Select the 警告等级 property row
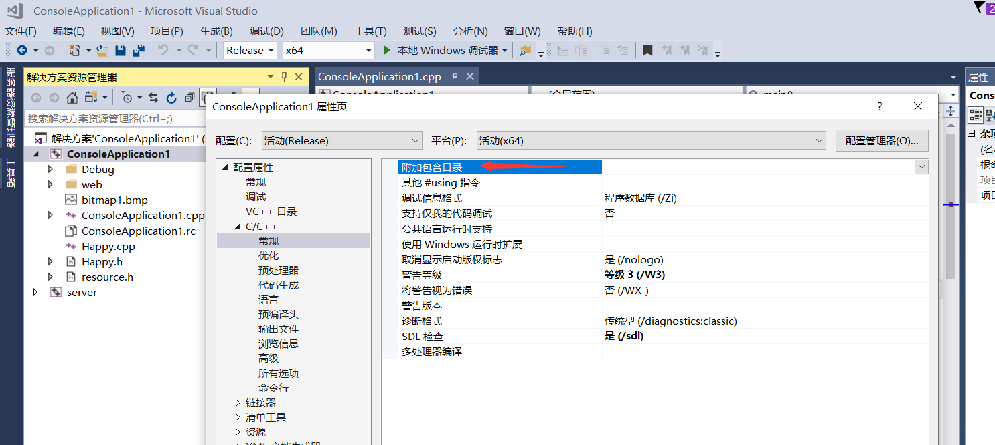This screenshot has width=995, height=445. 663,275
